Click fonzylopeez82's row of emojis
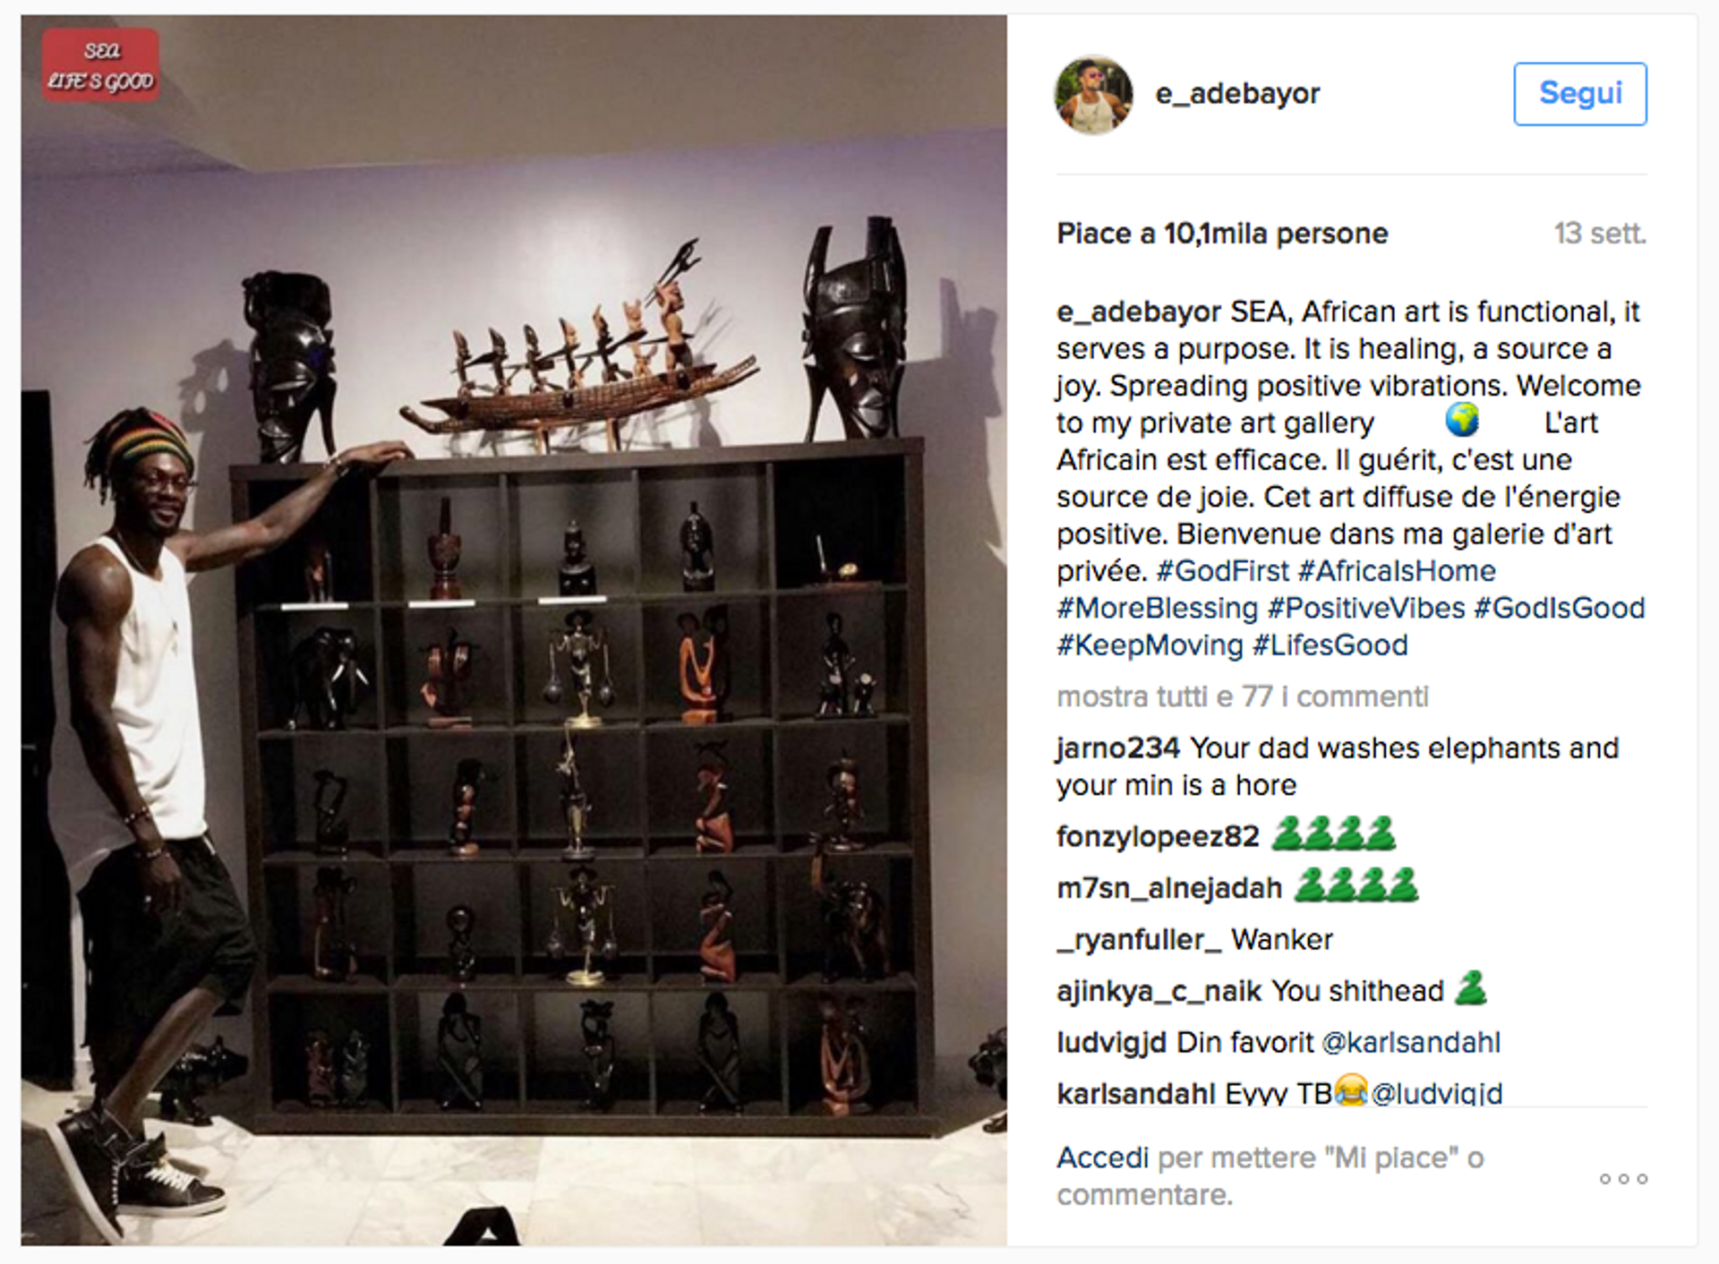 1333,834
